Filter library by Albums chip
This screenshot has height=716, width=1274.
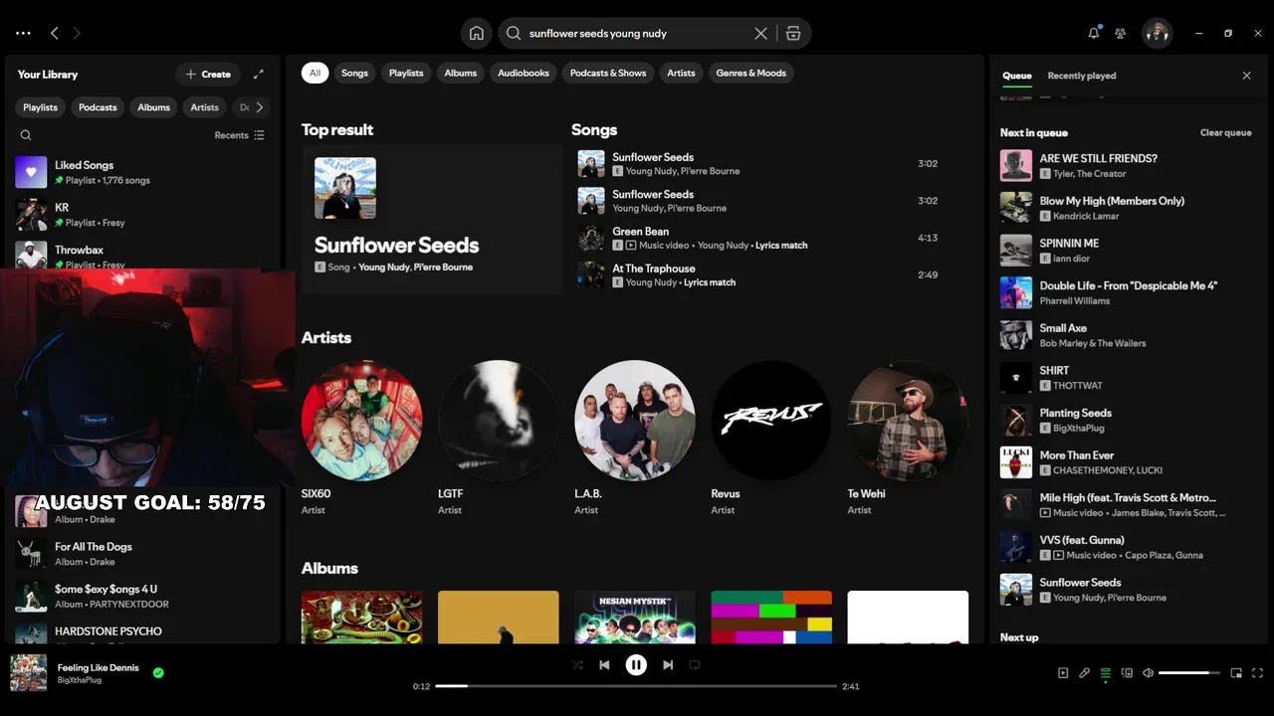pos(153,107)
